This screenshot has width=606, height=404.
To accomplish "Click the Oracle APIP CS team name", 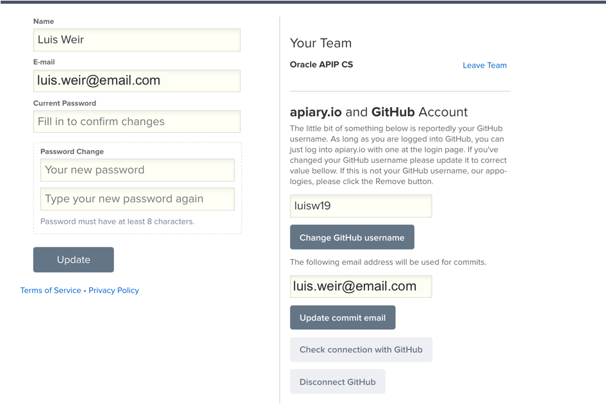I will (x=322, y=65).
